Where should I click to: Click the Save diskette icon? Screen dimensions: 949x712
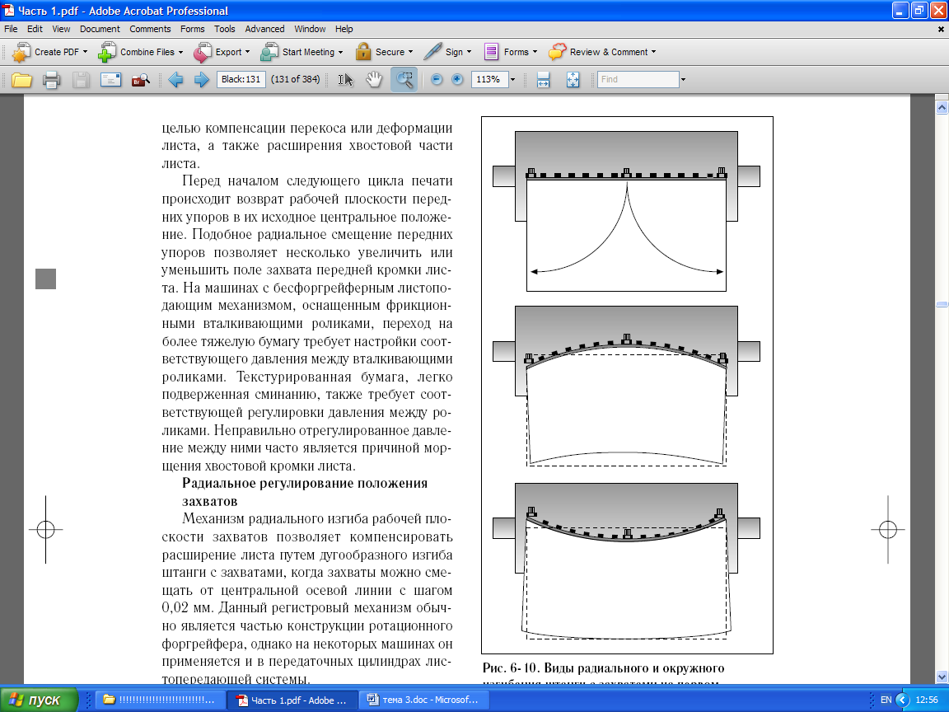(x=81, y=79)
